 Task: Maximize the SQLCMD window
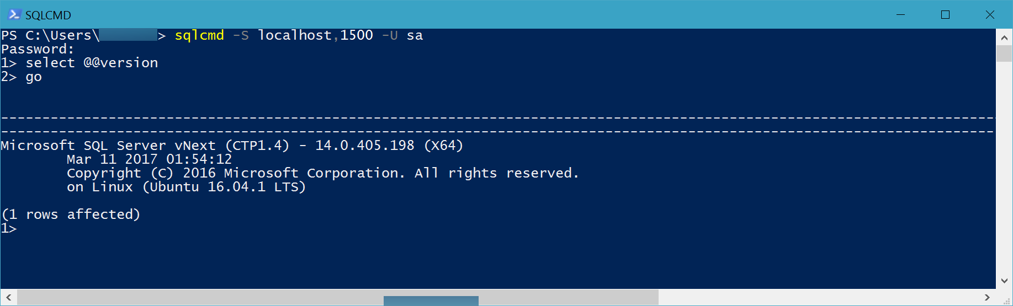(945, 14)
